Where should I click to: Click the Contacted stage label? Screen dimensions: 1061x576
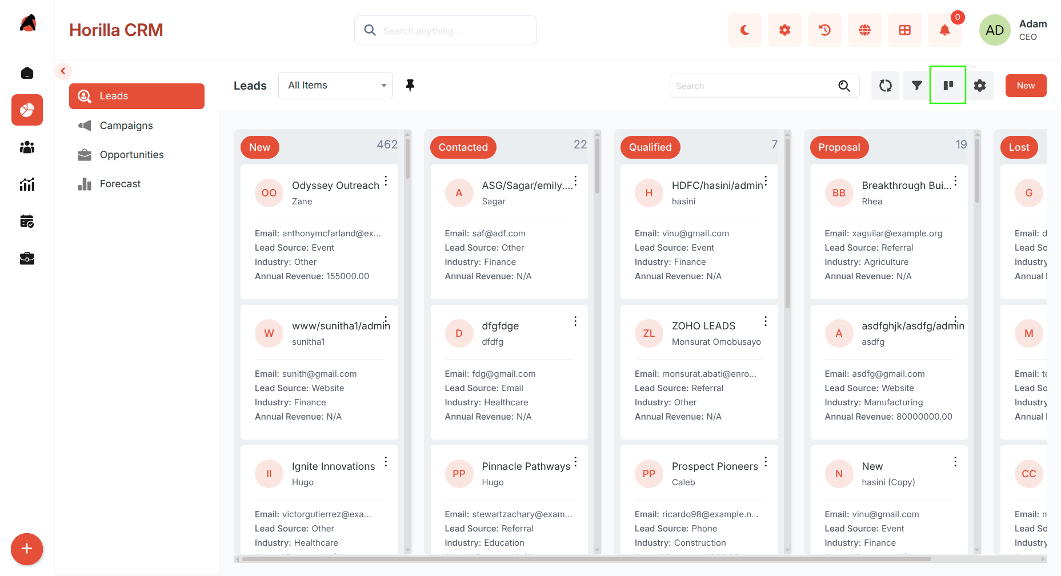463,147
